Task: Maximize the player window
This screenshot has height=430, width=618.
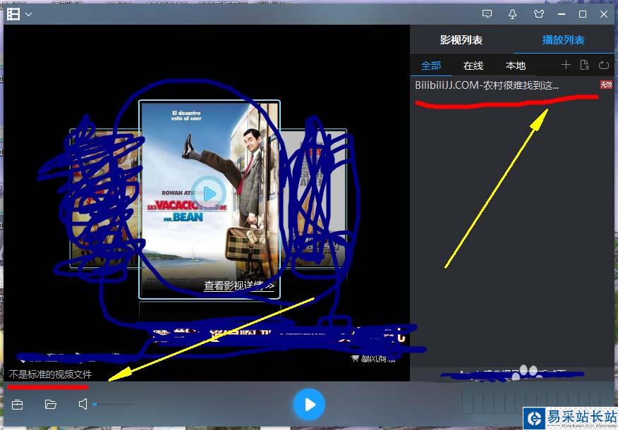Action: tap(583, 14)
